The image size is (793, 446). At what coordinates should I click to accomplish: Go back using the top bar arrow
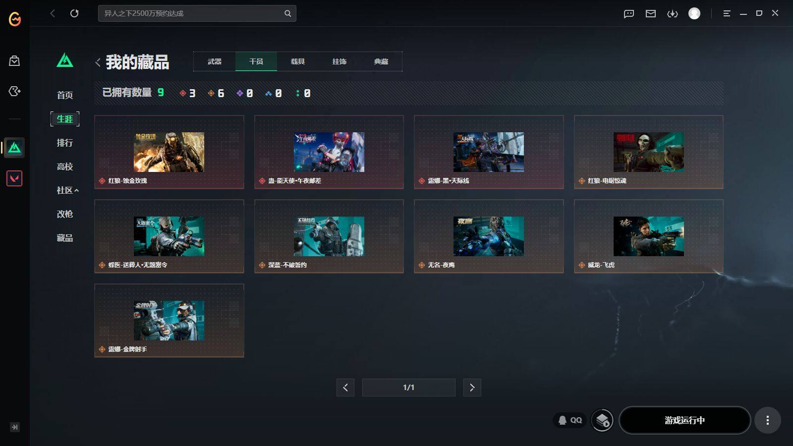point(53,13)
